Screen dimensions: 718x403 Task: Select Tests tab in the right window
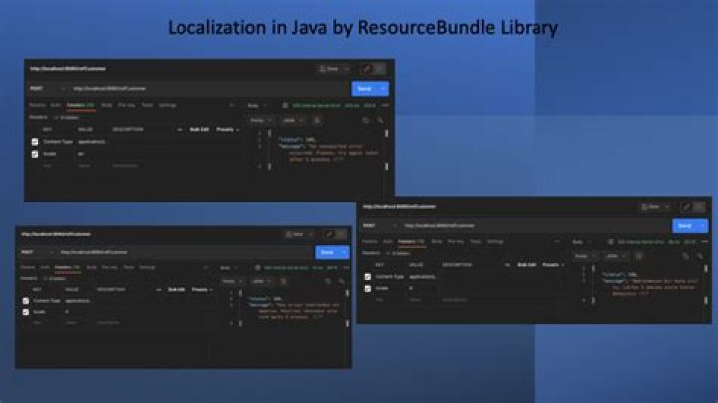(476, 241)
